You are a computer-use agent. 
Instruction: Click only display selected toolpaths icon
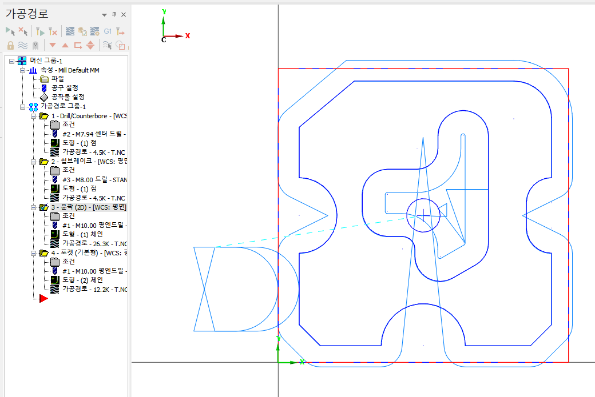(108, 46)
